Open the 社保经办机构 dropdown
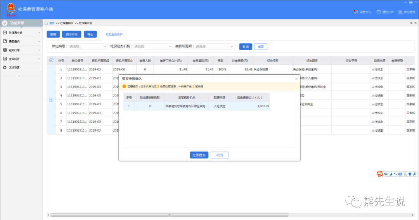 click(153, 46)
